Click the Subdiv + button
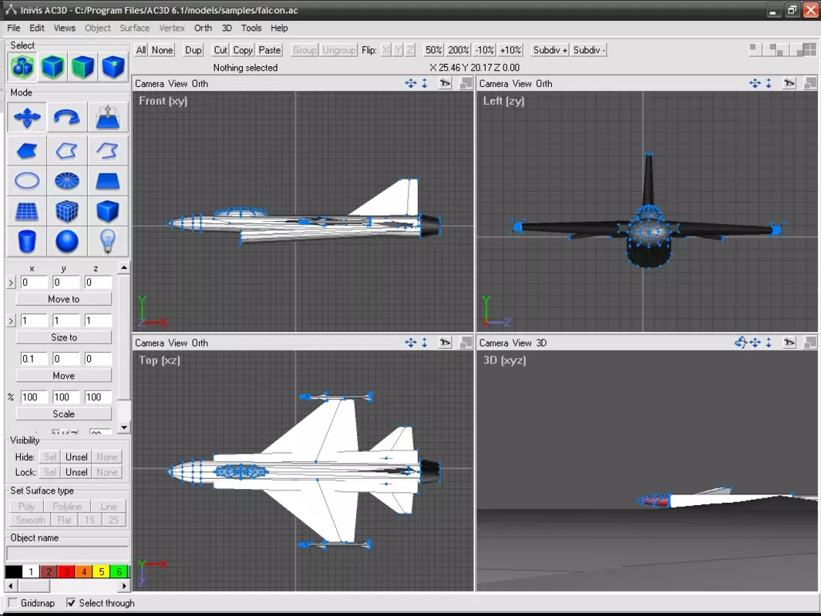Viewport: 821px width, 616px height. [x=550, y=50]
